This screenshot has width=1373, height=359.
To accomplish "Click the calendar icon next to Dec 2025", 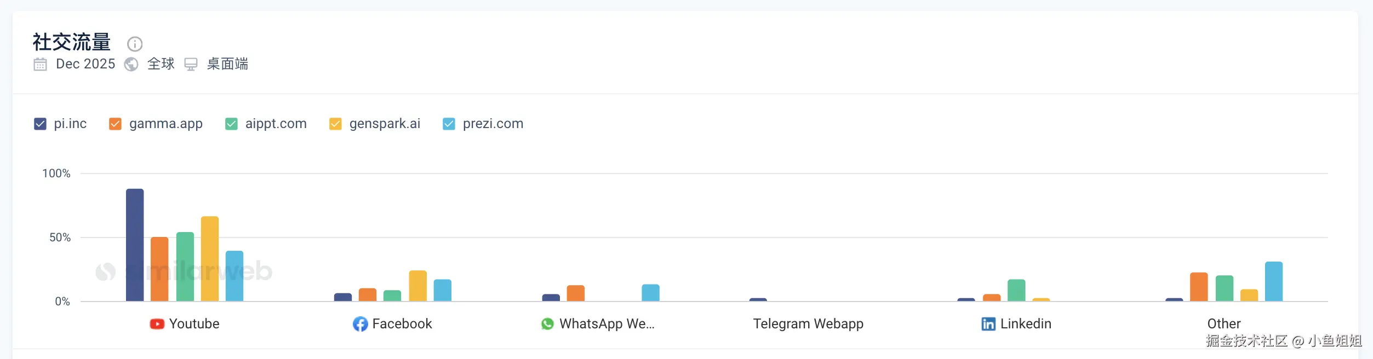I will point(40,65).
